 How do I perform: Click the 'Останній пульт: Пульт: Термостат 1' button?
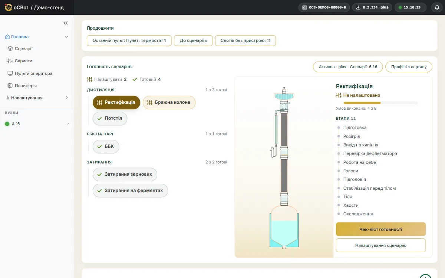point(129,40)
